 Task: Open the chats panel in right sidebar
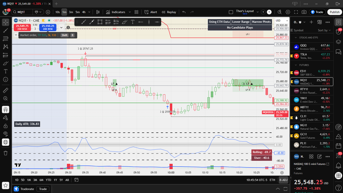339,52
